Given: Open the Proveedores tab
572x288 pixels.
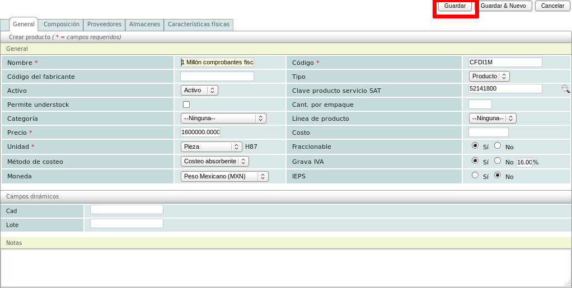Looking at the screenshot, I should [105, 25].
